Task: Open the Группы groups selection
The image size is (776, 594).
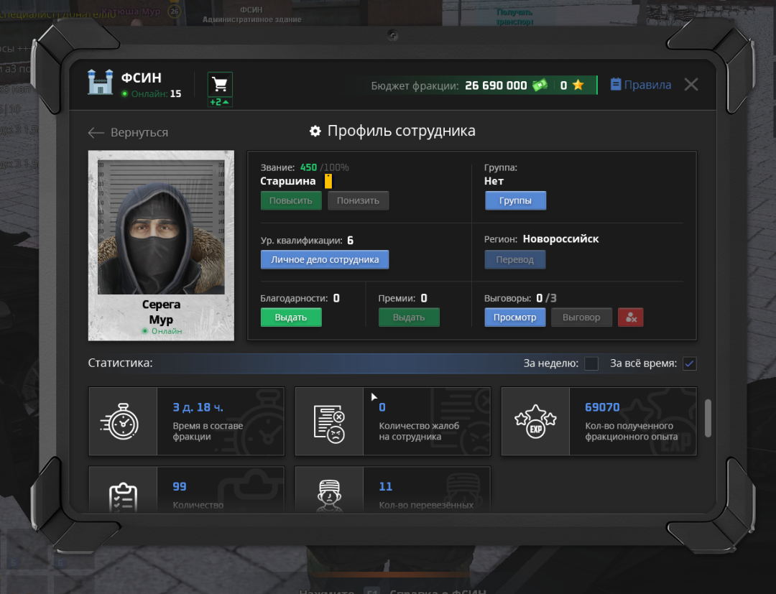Action: point(515,201)
